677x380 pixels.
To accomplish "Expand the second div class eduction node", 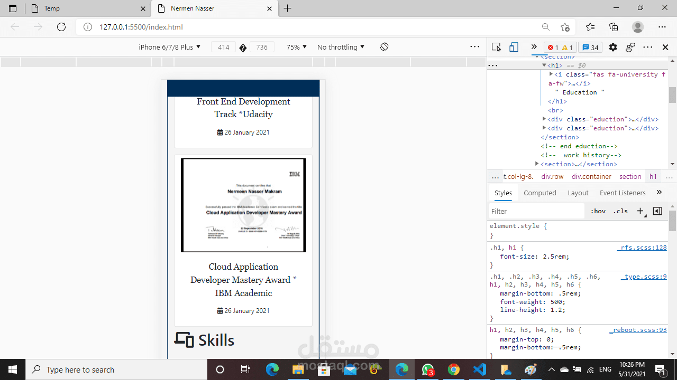I will pos(544,128).
